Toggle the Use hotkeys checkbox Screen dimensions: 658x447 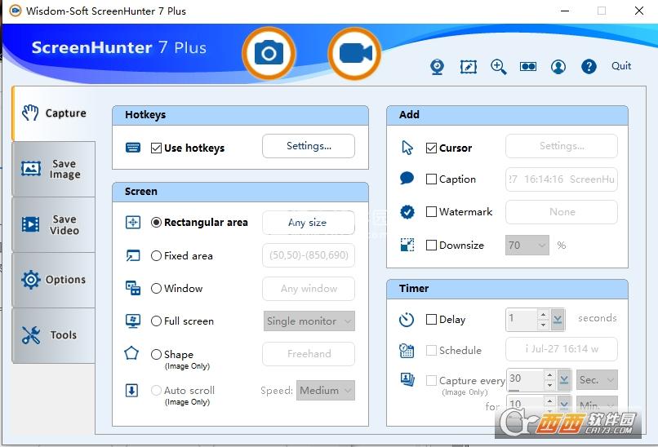pos(156,148)
